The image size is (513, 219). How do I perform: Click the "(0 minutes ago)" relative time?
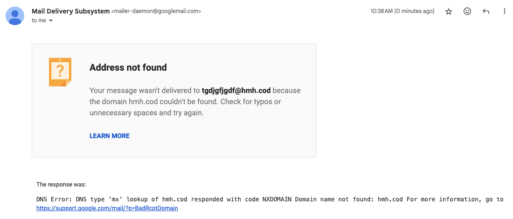tap(415, 11)
